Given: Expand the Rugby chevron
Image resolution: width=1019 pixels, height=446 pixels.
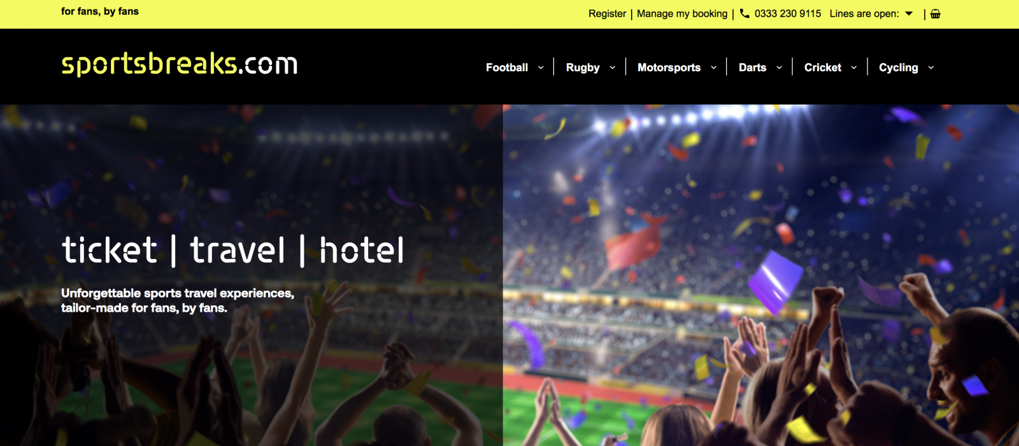Looking at the screenshot, I should [613, 67].
